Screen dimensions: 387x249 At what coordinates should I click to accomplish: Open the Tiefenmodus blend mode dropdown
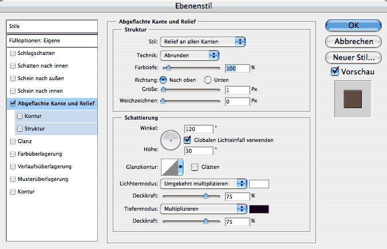(203, 208)
